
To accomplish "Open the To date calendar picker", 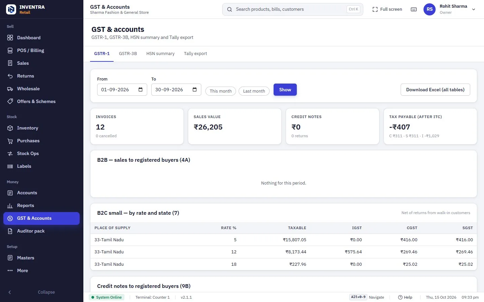I will [x=195, y=90].
